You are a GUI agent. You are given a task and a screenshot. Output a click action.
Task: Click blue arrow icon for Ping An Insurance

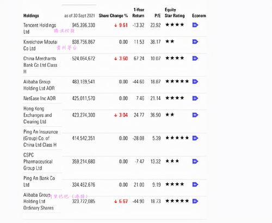[x=195, y=138]
